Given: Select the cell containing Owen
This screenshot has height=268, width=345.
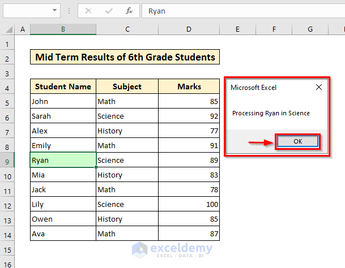Looking at the screenshot, I should [x=63, y=219].
